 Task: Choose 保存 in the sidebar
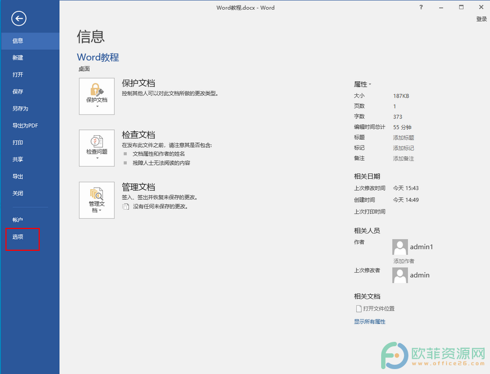tap(30, 92)
